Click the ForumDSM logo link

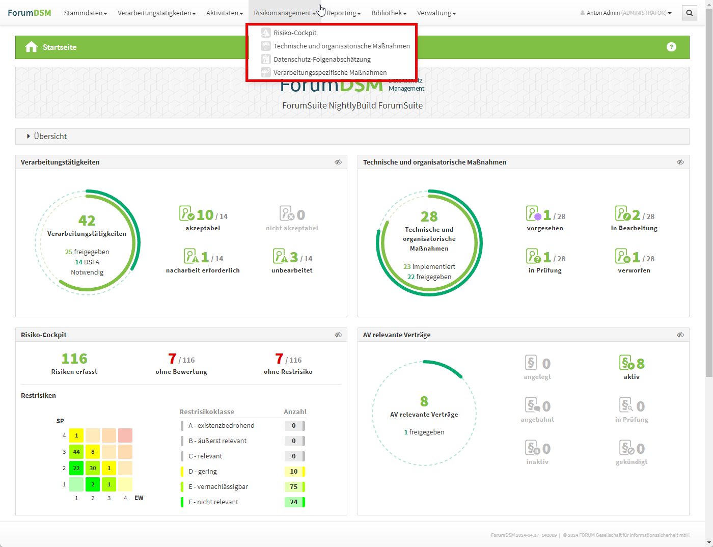pos(30,13)
